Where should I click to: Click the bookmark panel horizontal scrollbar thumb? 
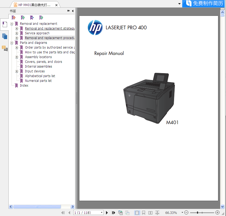point(37,206)
